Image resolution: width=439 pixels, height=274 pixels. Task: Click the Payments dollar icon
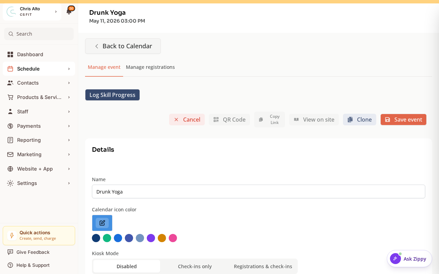pyautogui.click(x=10, y=126)
